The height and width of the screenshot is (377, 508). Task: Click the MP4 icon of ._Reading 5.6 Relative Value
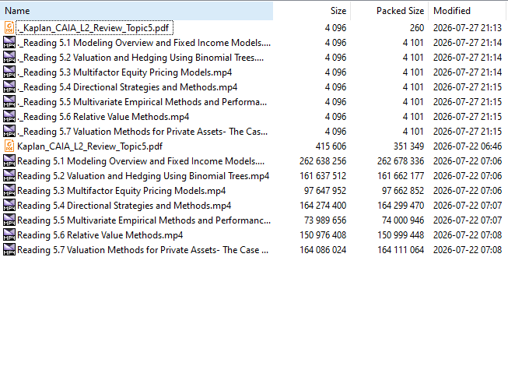click(x=9, y=117)
